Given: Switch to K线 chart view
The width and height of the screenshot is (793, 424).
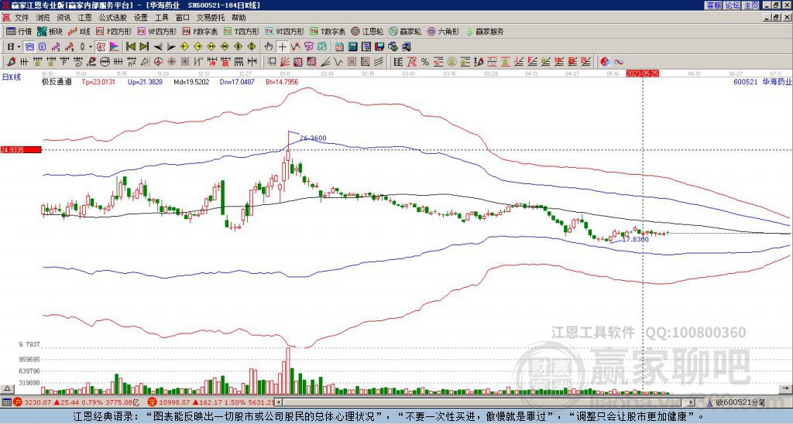Looking at the screenshot, I should pyautogui.click(x=79, y=31).
